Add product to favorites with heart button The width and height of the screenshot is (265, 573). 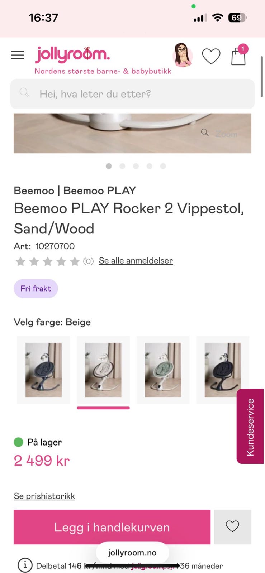click(x=232, y=527)
